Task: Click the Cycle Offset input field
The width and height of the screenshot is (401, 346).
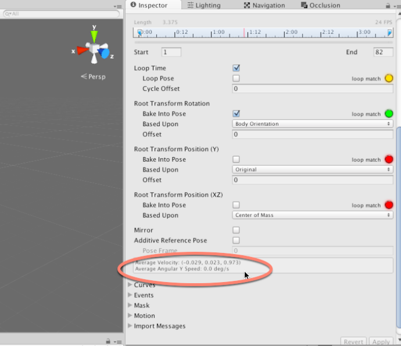Action: [313, 89]
